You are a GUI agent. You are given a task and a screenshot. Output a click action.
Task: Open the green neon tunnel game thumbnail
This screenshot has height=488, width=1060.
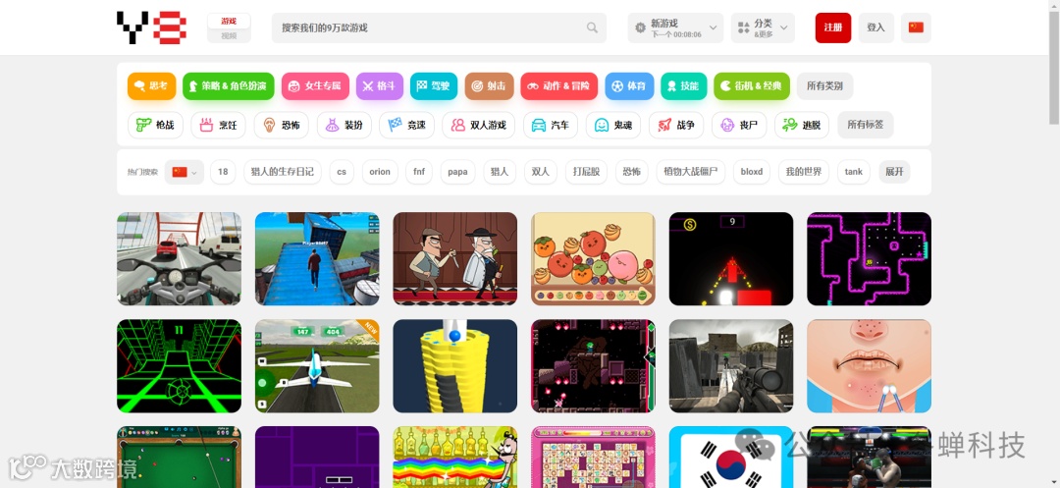[180, 366]
